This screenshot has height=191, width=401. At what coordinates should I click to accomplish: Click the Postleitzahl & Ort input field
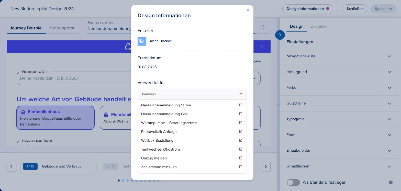[74, 78]
